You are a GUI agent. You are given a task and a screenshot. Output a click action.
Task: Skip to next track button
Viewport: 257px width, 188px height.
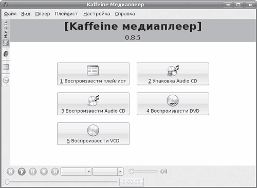(55, 172)
